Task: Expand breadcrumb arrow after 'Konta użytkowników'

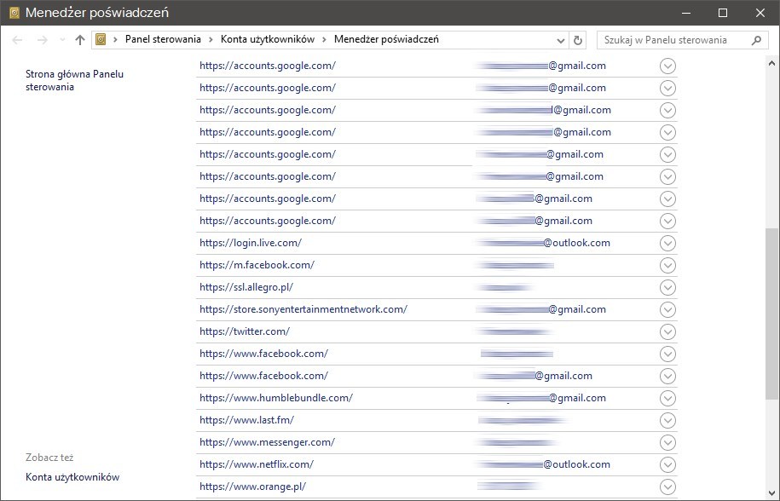Action: [324, 40]
